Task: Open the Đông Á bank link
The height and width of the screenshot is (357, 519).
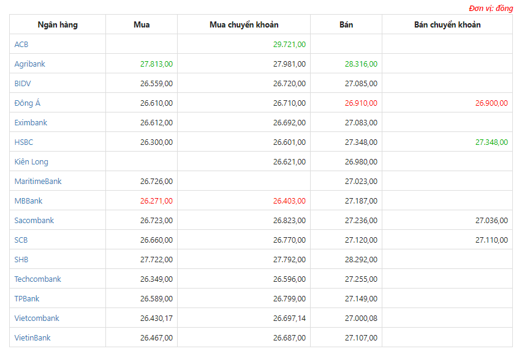Action: 27,103
